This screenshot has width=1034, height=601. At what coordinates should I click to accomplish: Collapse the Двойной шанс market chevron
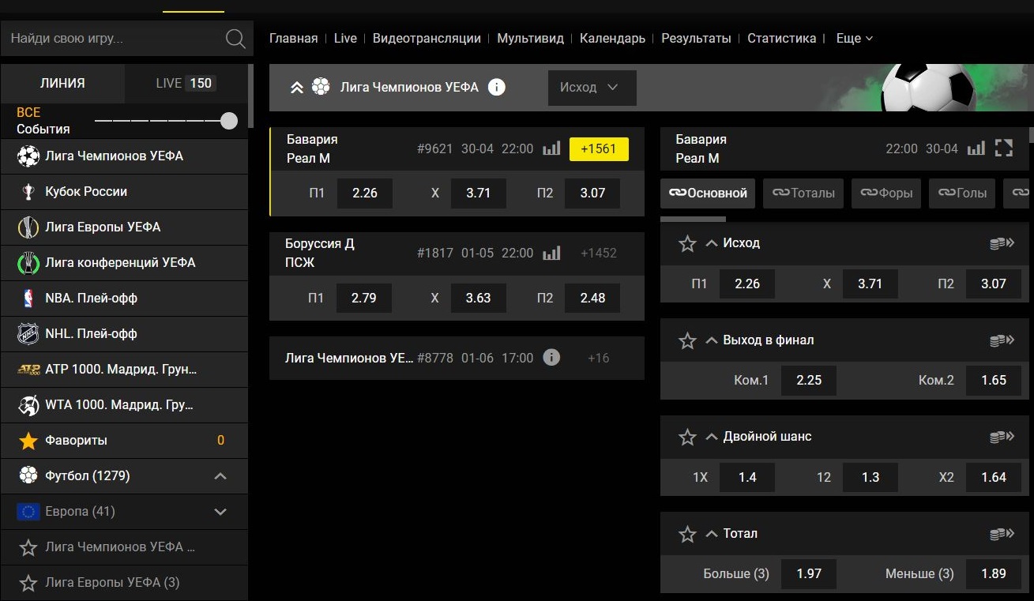(711, 437)
